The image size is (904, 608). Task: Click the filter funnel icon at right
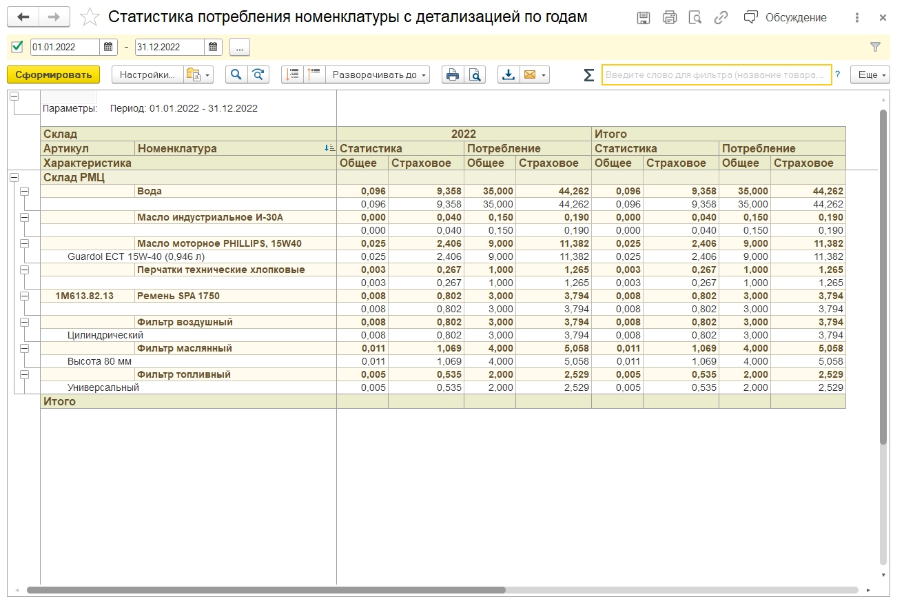click(x=875, y=48)
